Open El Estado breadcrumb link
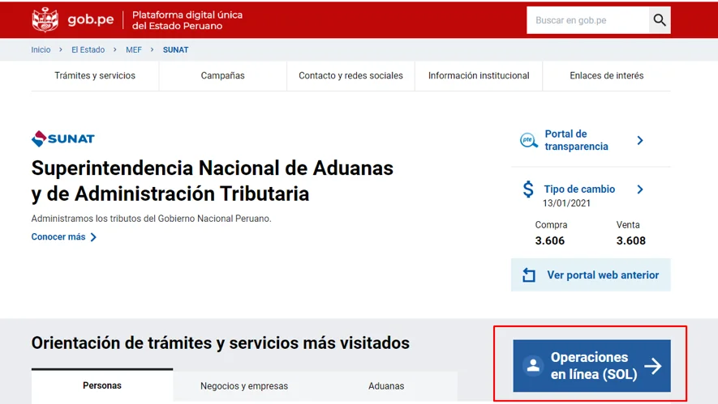The width and height of the screenshot is (718, 404). pos(88,50)
